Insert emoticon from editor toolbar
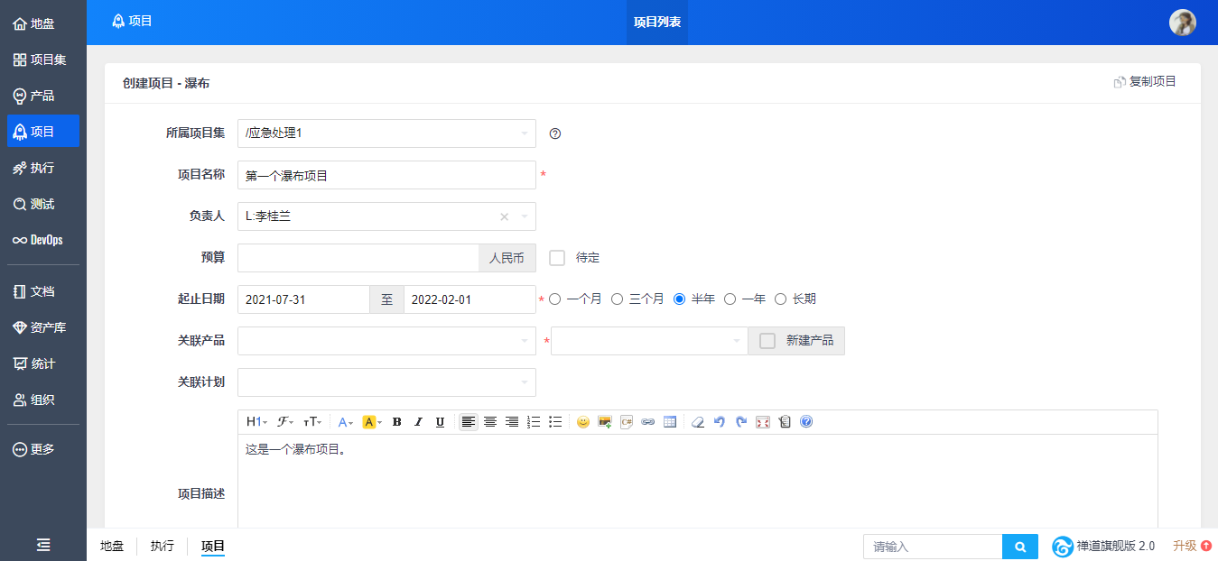The image size is (1218, 561). point(583,421)
